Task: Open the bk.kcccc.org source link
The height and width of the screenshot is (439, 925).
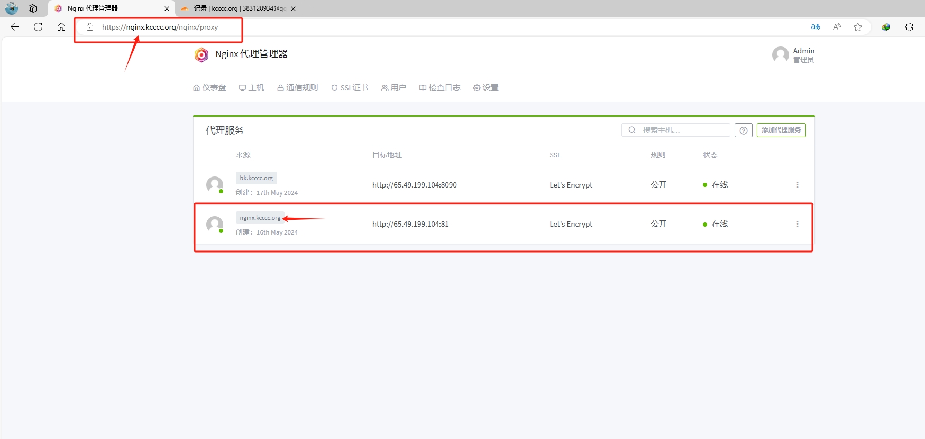Action: [257, 178]
